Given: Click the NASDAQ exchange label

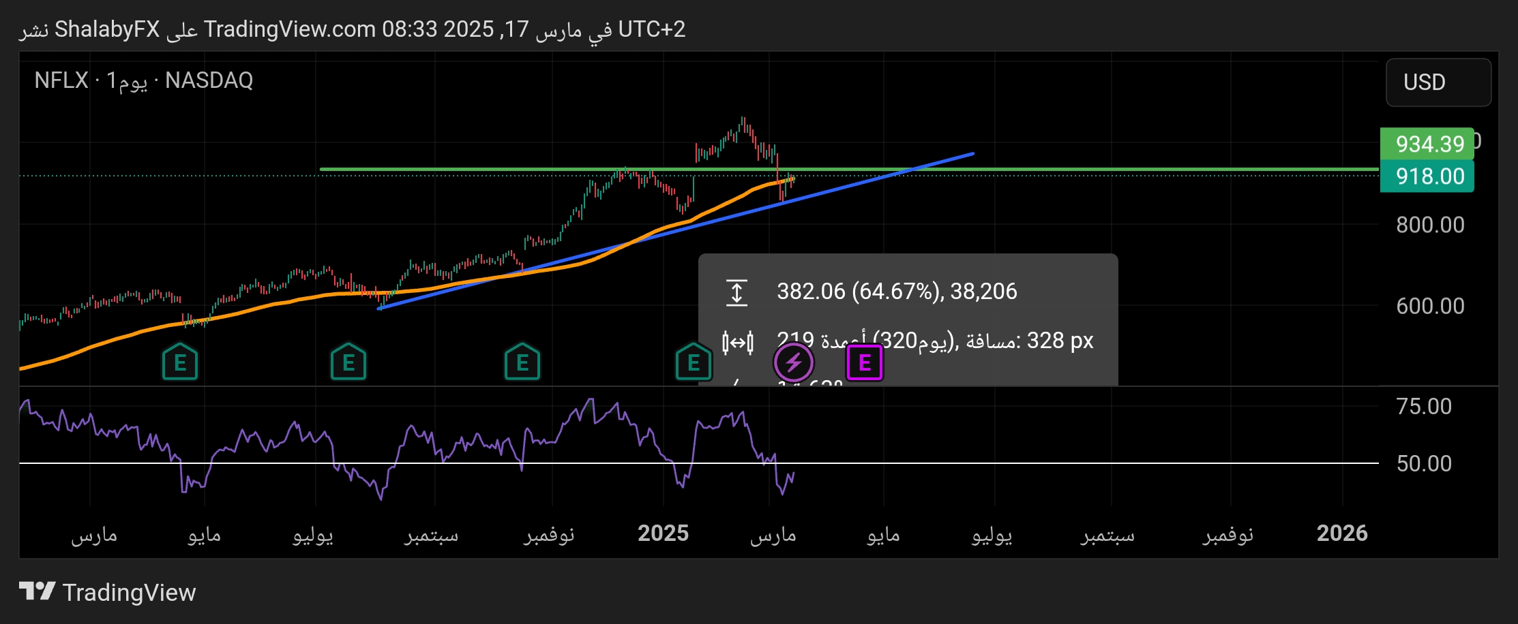Looking at the screenshot, I should tap(209, 80).
